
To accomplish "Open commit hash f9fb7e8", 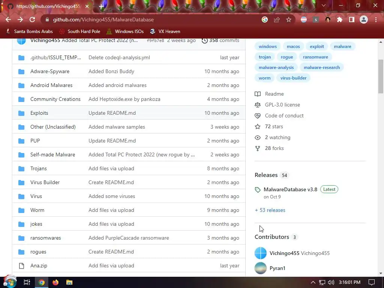I will tap(155, 40).
